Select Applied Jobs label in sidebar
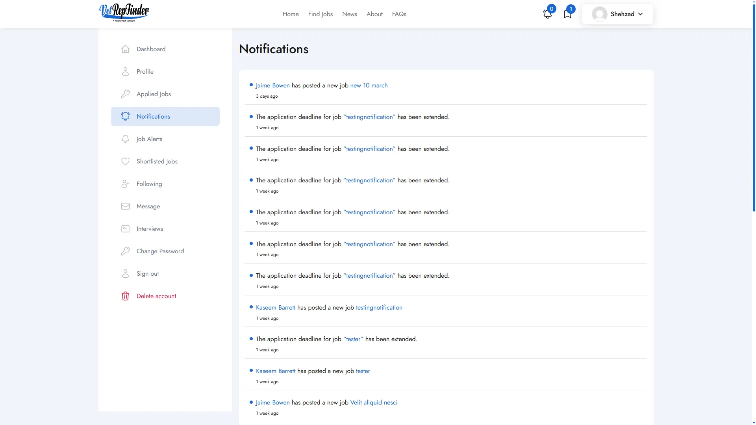Viewport: 756px width, 425px height. [x=154, y=94]
